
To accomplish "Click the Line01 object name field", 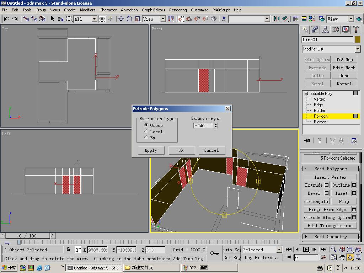I will (x=327, y=39).
